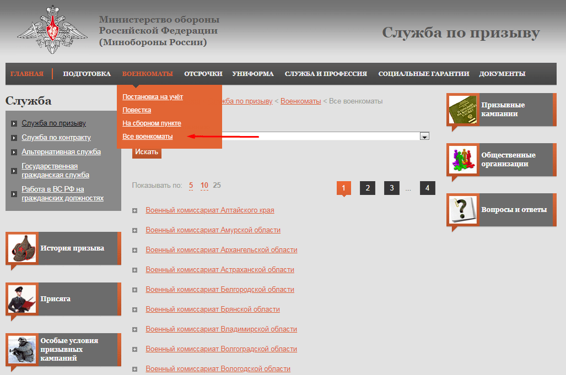The width and height of the screenshot is (566, 375).
Task: Expand Военный комиссариат Алтайского края plus box
Action: (x=135, y=210)
